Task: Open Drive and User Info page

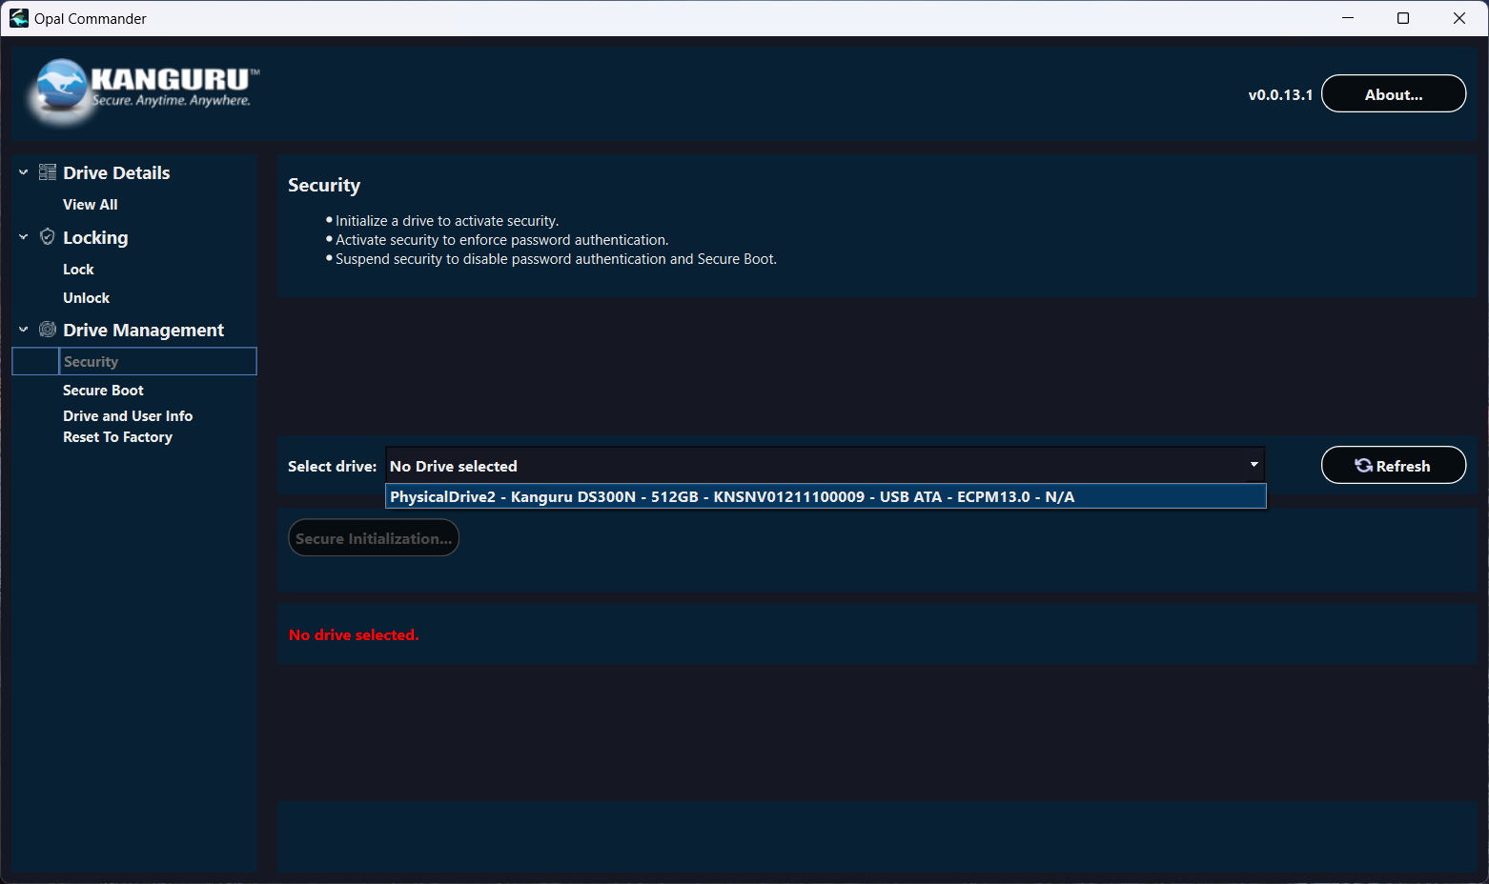Action: 128,416
